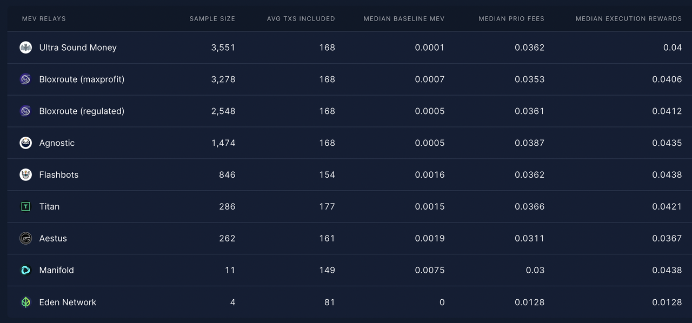Click the Flashbots relay icon
The width and height of the screenshot is (692, 323).
coord(25,175)
